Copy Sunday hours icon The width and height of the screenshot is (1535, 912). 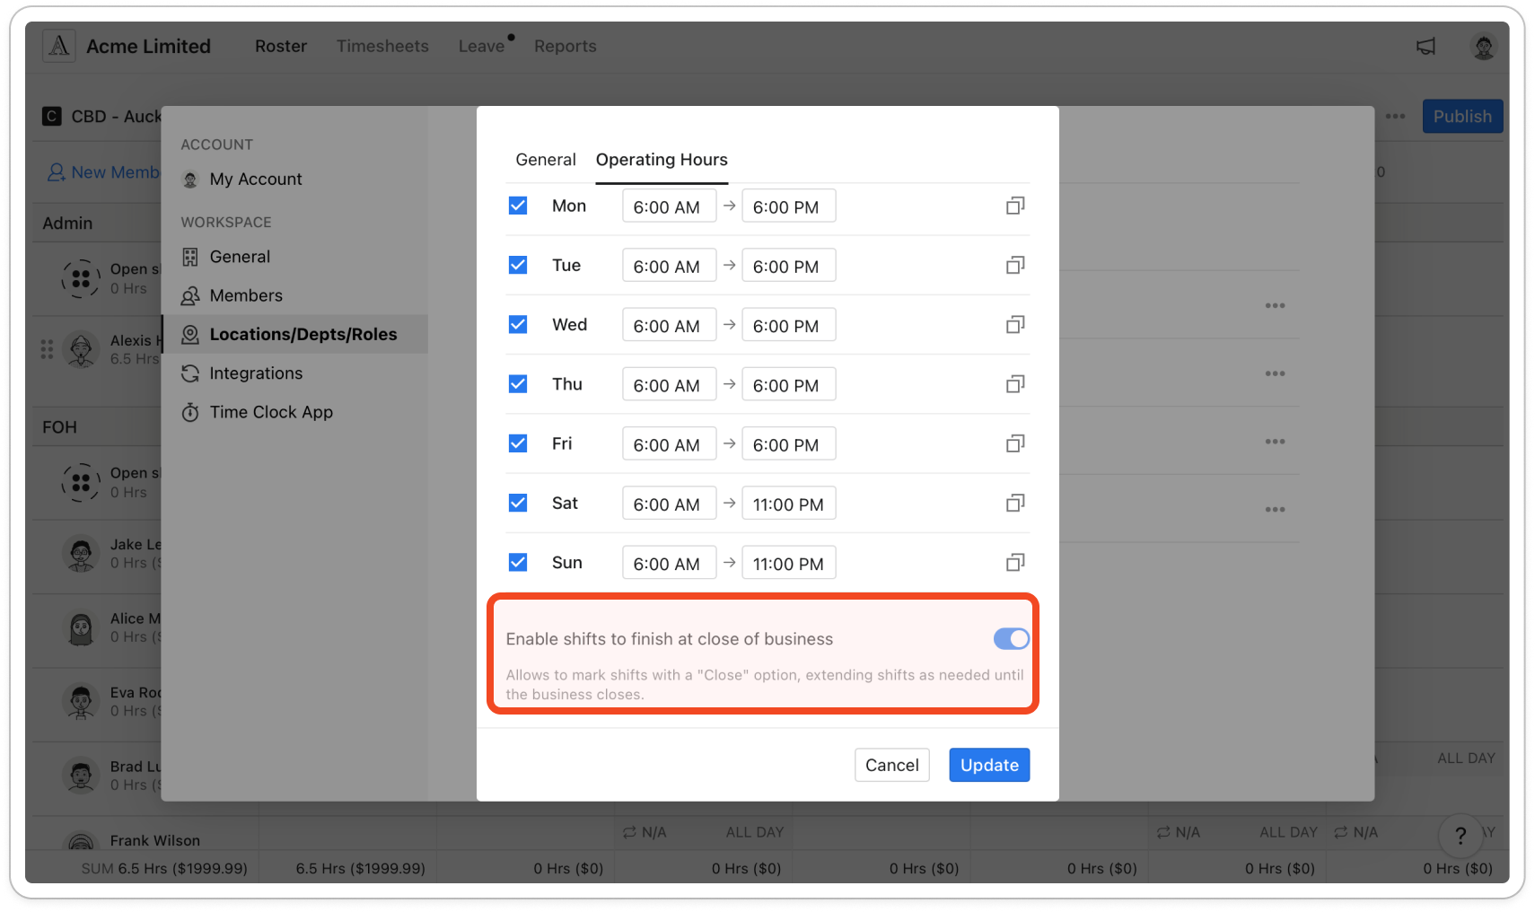[1015, 562]
